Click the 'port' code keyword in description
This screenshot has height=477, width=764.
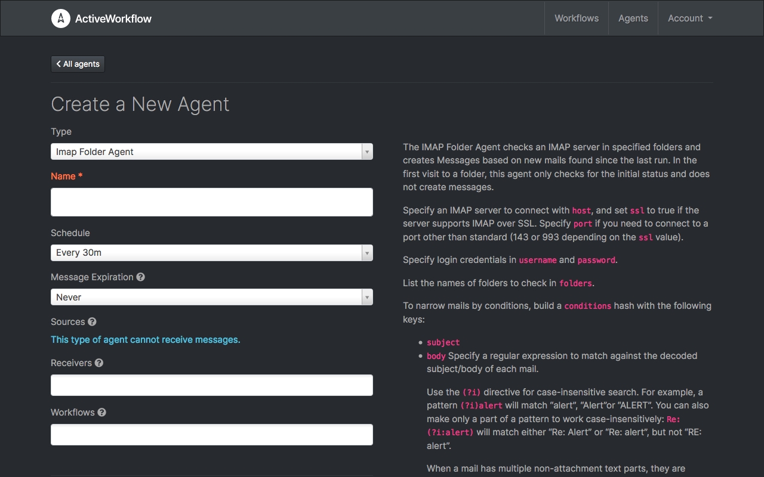[583, 224]
